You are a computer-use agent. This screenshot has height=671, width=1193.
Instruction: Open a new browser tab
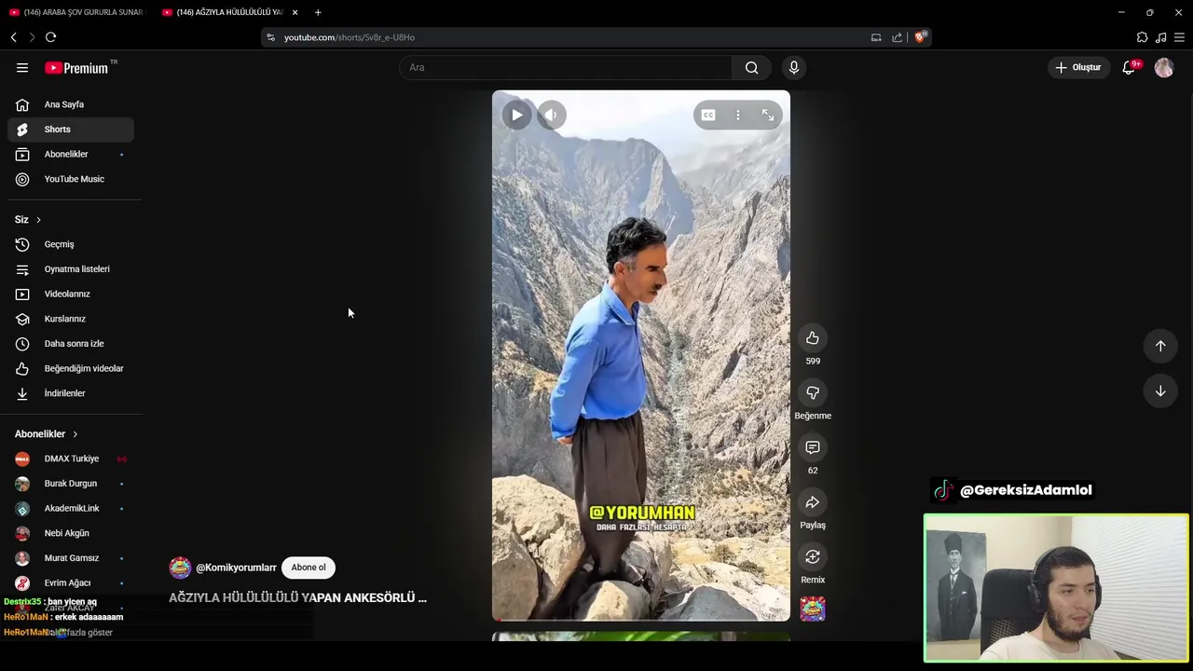318,12
